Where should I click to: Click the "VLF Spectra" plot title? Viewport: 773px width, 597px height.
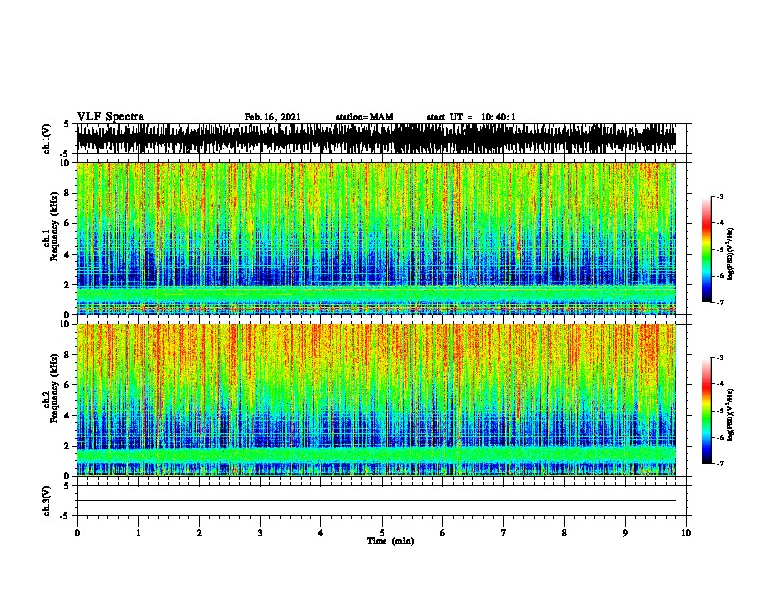(110, 117)
